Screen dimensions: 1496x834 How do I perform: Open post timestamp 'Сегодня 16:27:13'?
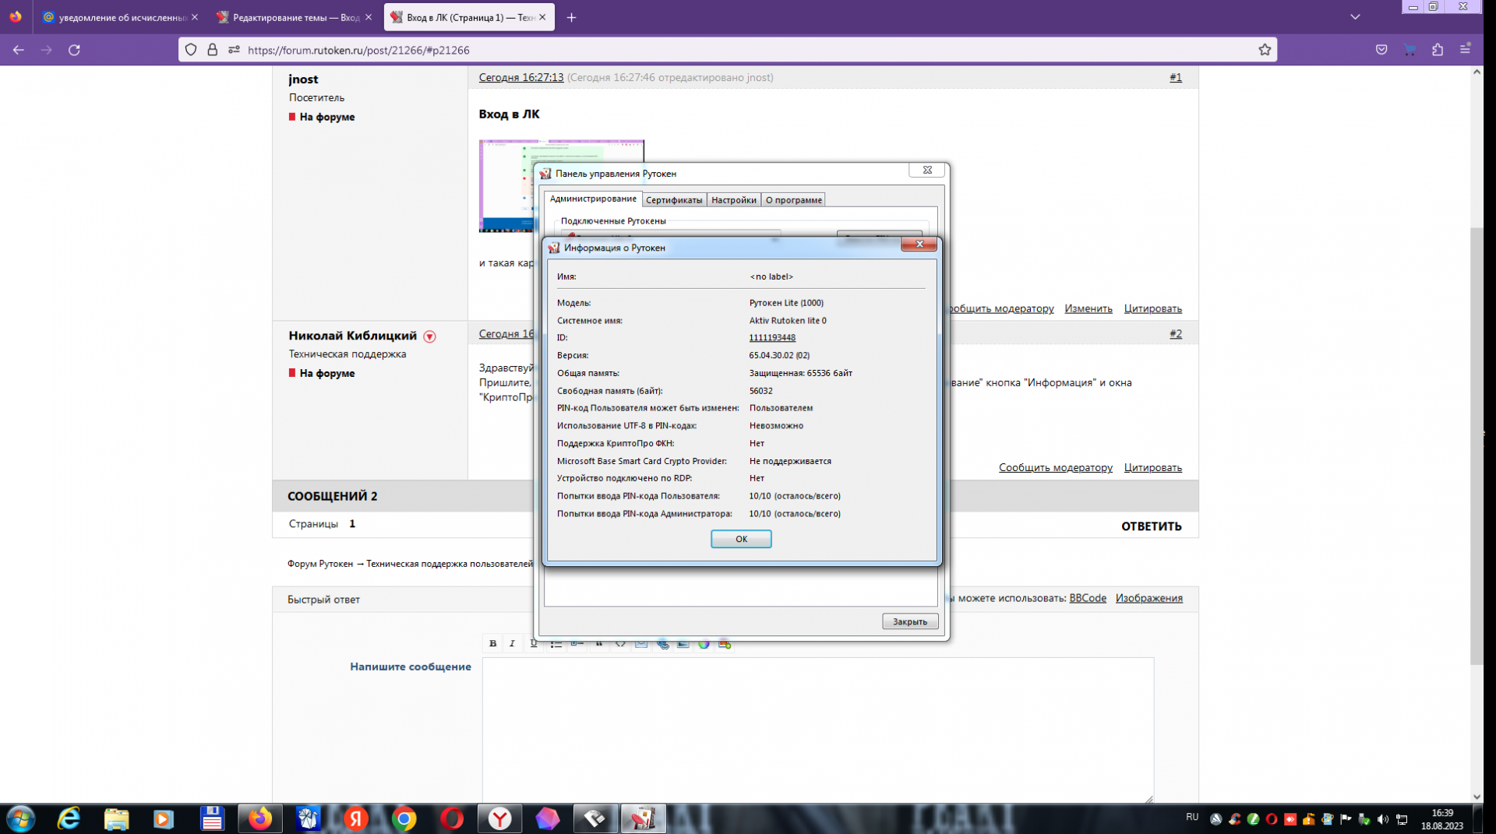point(520,77)
